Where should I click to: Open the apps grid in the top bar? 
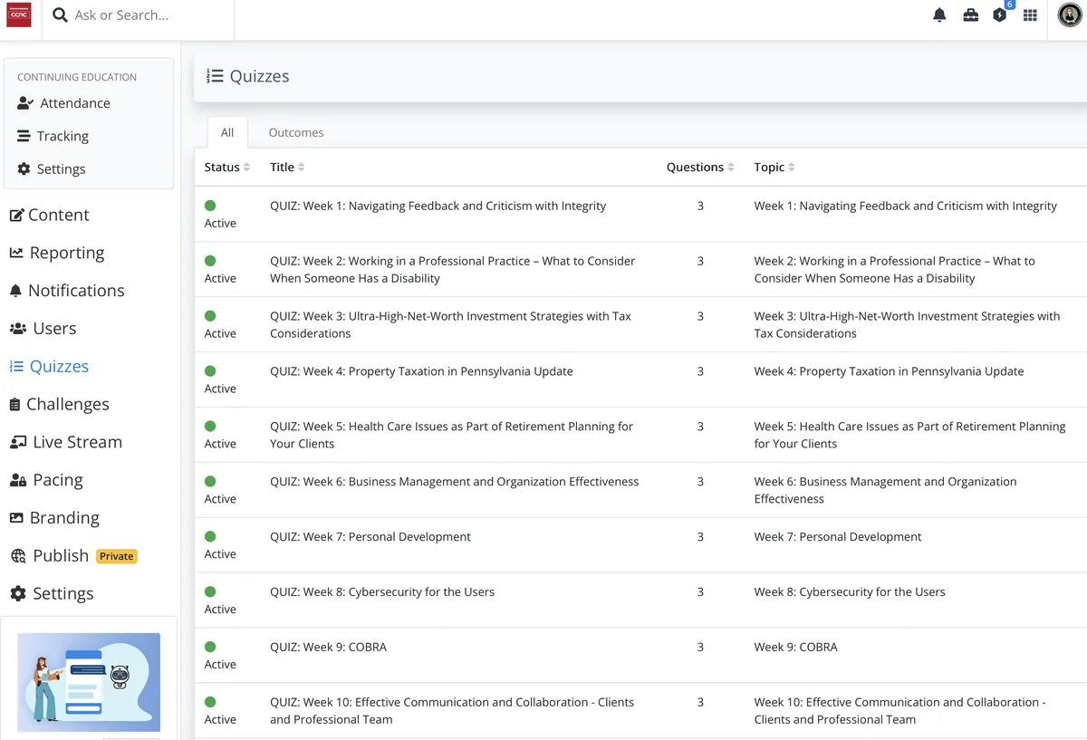click(x=1030, y=14)
